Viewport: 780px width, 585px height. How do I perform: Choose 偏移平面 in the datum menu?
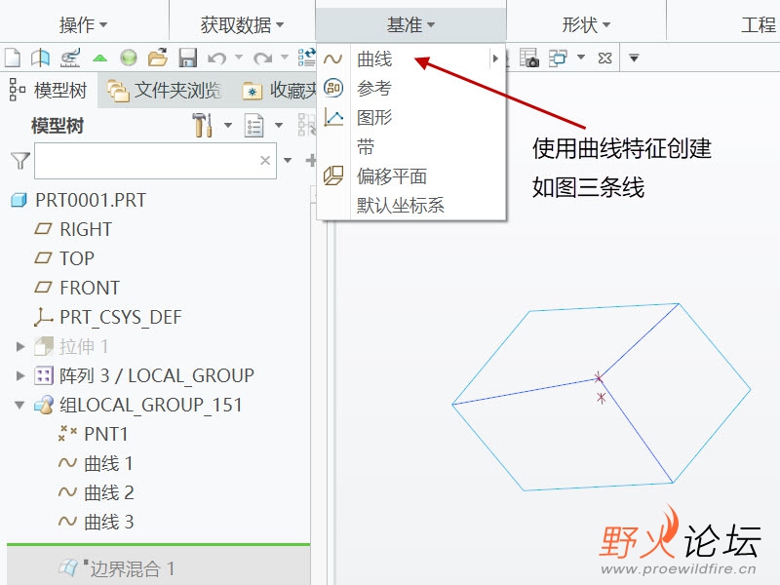tap(392, 176)
